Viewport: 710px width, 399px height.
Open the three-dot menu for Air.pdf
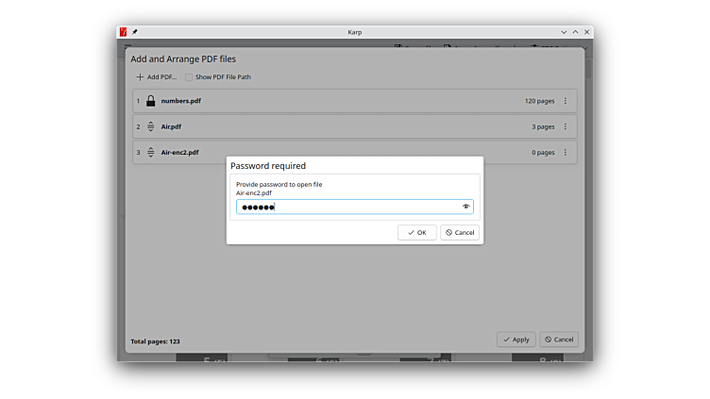(x=566, y=126)
